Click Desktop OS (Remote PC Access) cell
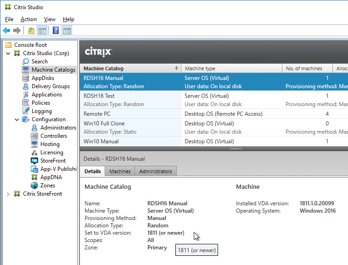348x265 pixels. (x=223, y=114)
